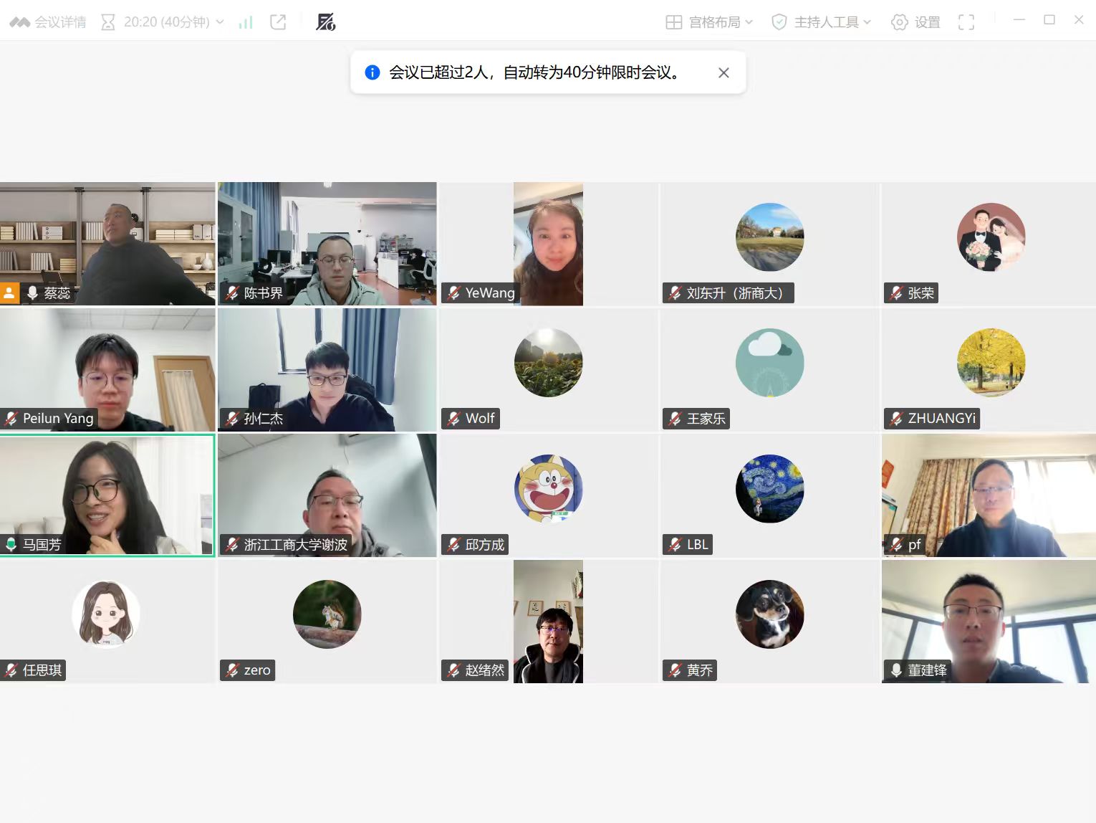Open 会议详情 meeting details
1096x823 pixels.
click(x=47, y=22)
